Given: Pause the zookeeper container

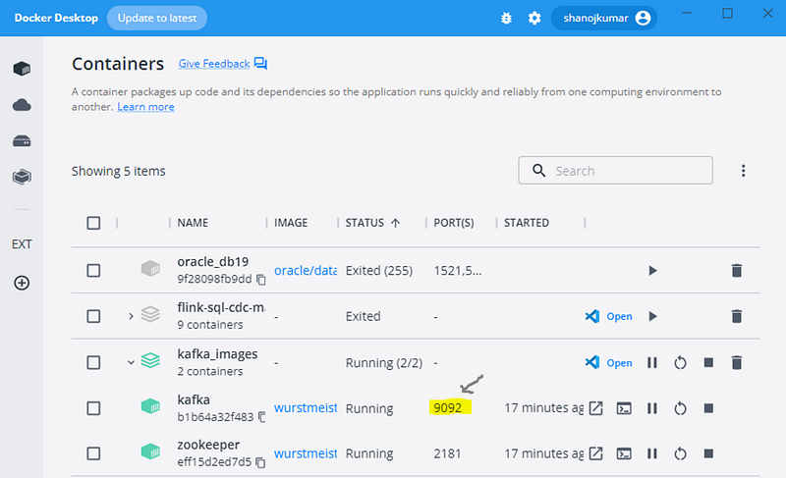Looking at the screenshot, I should point(651,454).
